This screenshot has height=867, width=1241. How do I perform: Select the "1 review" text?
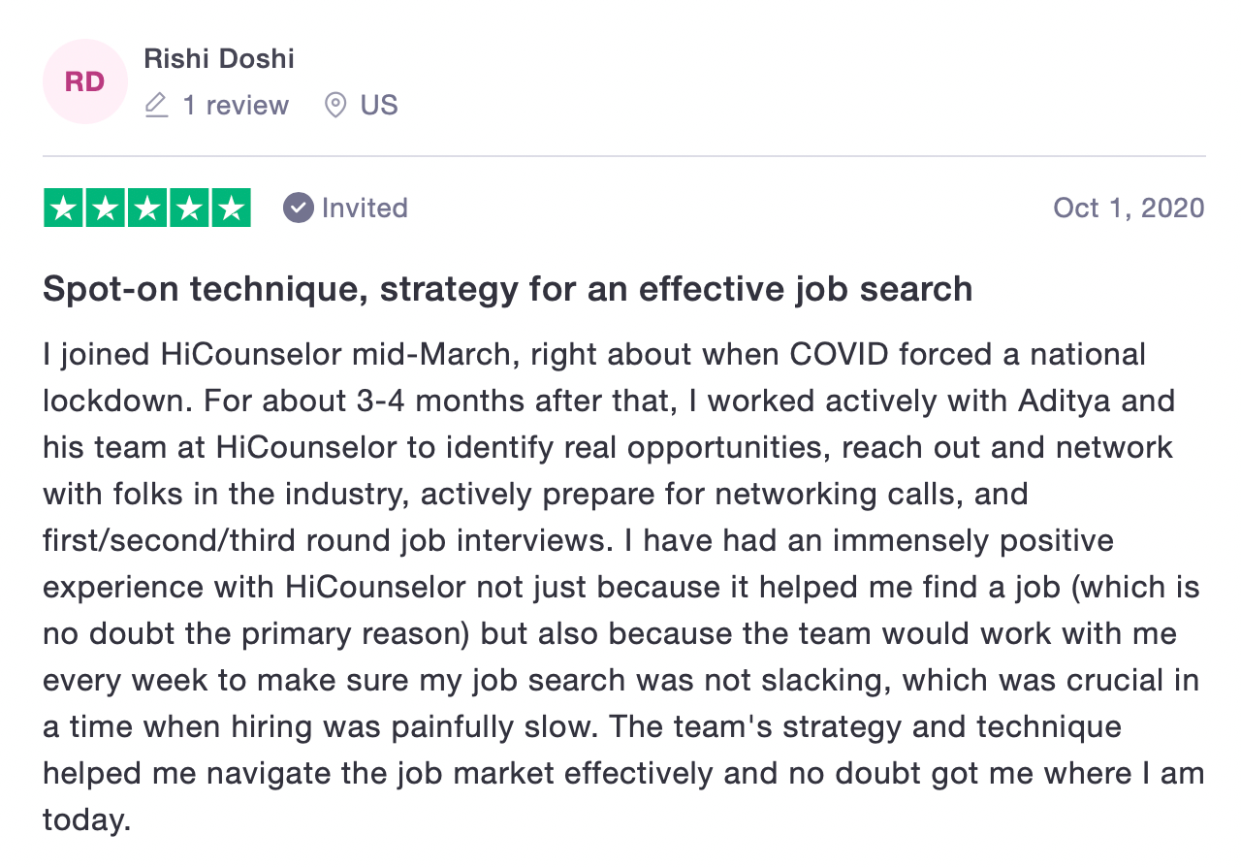(236, 105)
